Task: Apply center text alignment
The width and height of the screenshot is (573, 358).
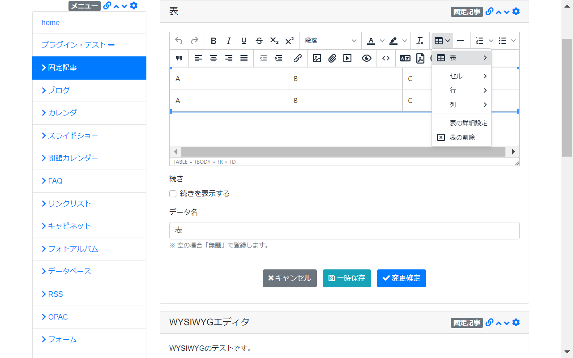Action: 214,58
